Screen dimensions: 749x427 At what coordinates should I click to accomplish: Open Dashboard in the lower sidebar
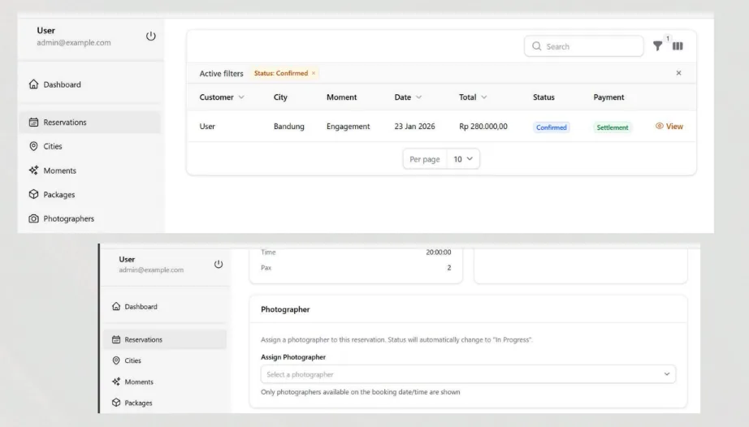pos(165,306)
